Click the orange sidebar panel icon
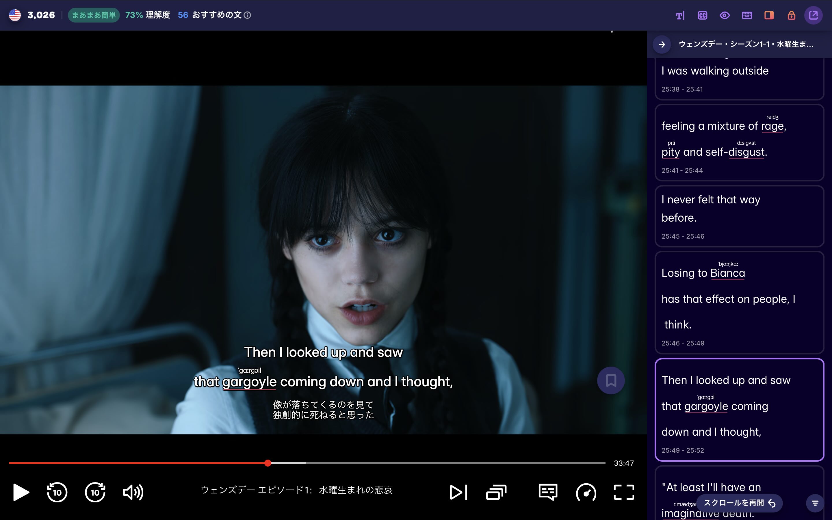Viewport: 832px width, 520px height. [x=769, y=15]
